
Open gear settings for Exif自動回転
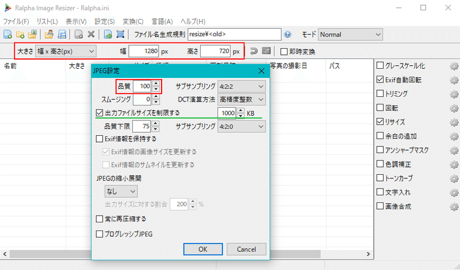(454, 80)
